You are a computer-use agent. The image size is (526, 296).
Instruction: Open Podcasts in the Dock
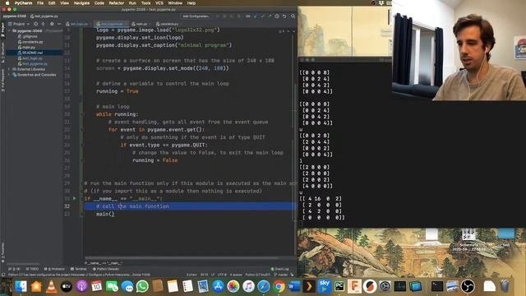pyautogui.click(x=81, y=286)
